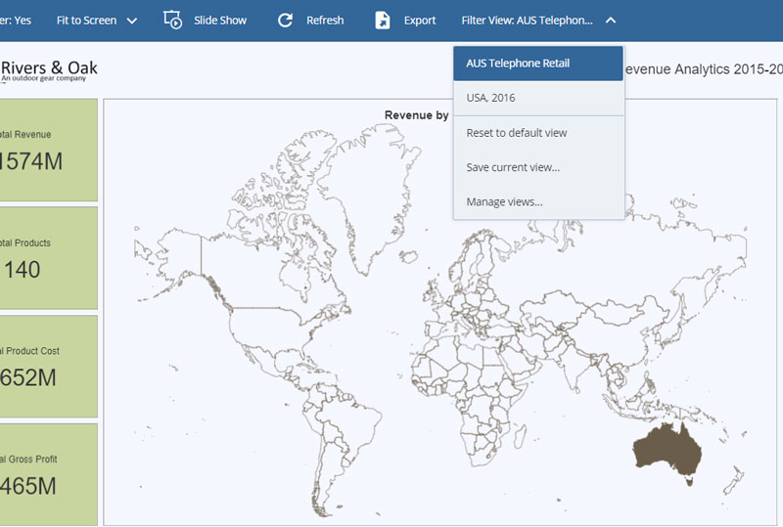Viewport: 783px width, 527px height.
Task: Expand the Fit to Screen chevron
Action: pos(132,21)
